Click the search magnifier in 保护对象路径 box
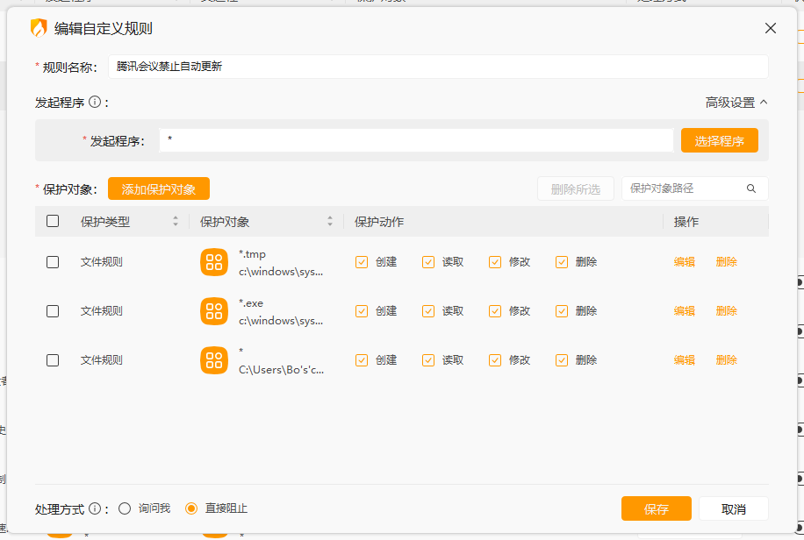The image size is (804, 540). pos(751,188)
